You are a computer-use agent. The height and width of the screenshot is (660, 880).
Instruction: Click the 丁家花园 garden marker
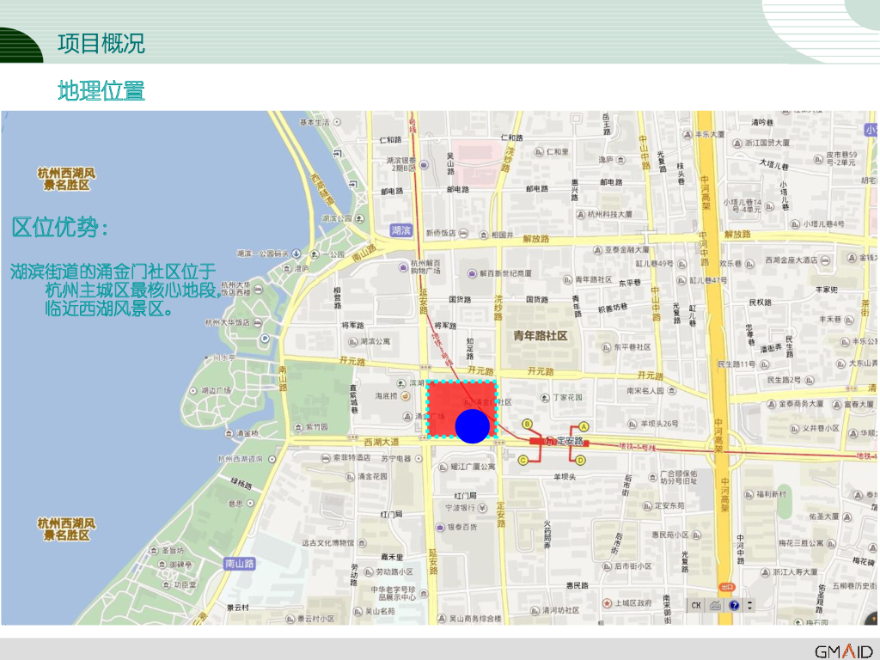(x=544, y=397)
